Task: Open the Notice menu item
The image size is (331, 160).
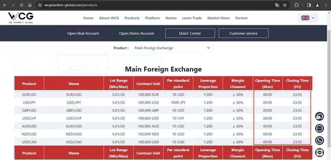Action: click(171, 18)
